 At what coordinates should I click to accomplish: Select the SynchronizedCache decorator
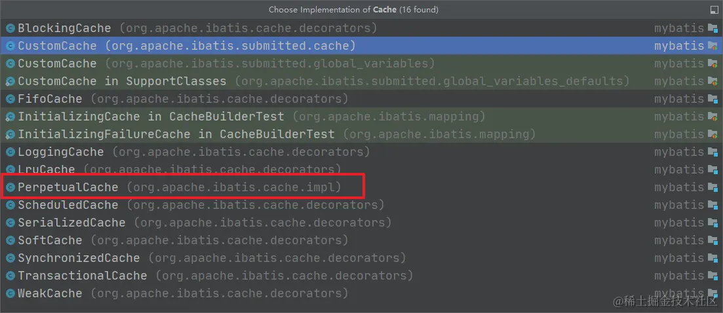[79, 258]
